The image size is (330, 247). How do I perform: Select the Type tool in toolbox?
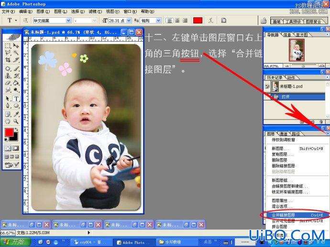coord(16,98)
